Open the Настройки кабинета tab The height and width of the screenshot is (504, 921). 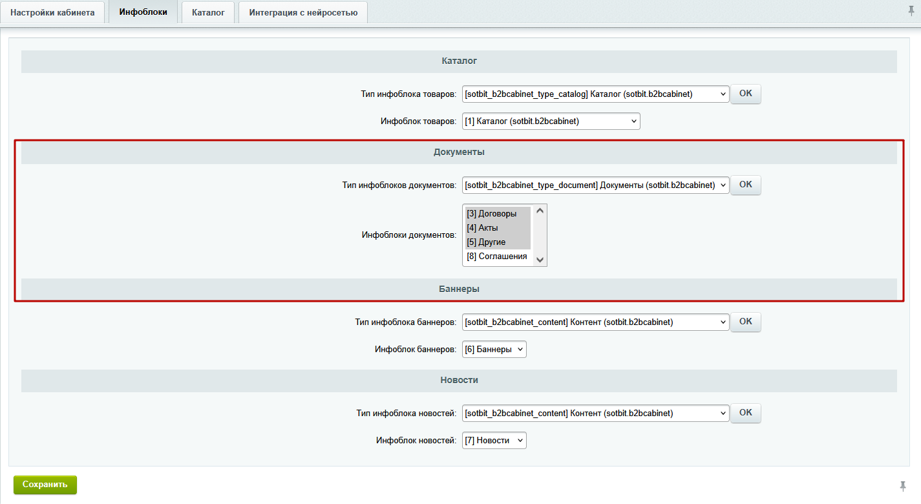[52, 12]
